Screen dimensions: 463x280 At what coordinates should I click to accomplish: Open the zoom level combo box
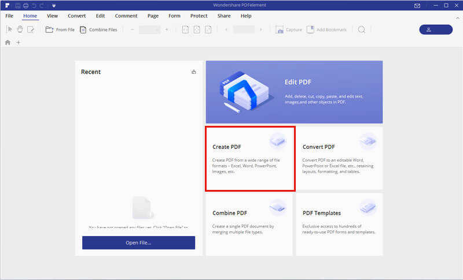pos(150,29)
